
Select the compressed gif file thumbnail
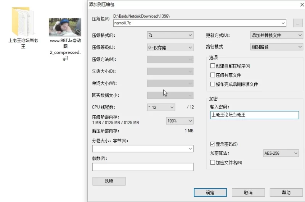65,27
